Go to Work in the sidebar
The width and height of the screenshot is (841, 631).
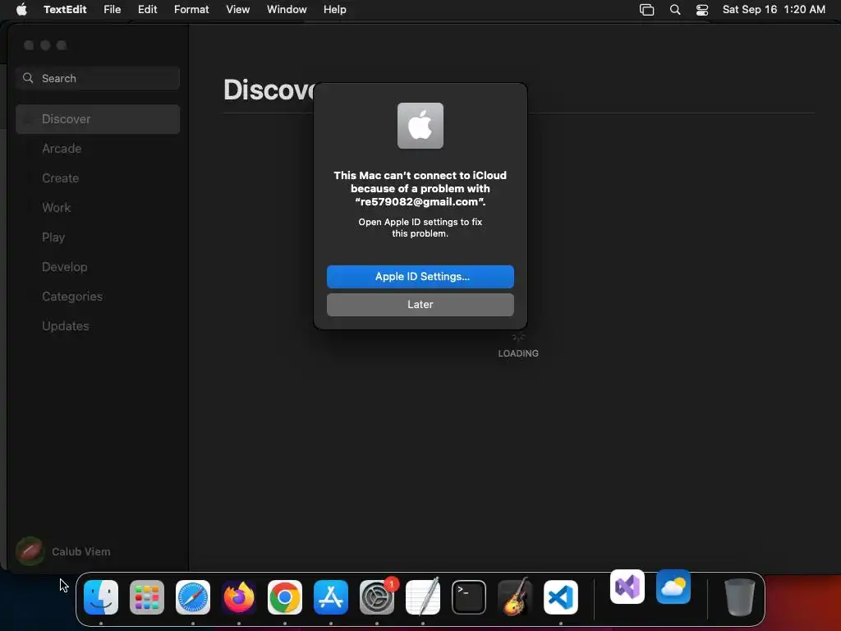(x=98, y=207)
